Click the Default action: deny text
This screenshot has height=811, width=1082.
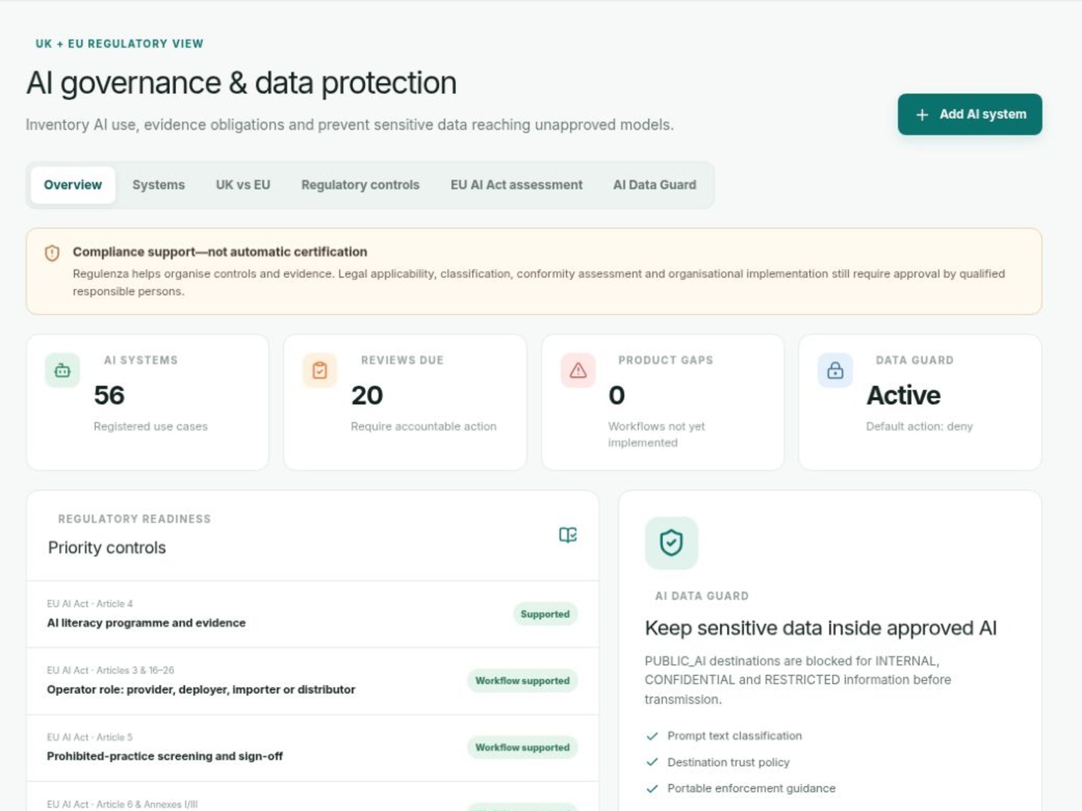click(x=920, y=426)
